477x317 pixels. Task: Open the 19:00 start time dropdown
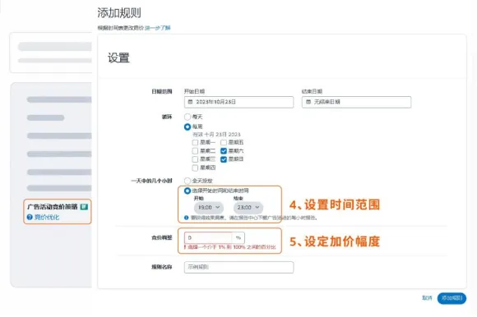209,208
